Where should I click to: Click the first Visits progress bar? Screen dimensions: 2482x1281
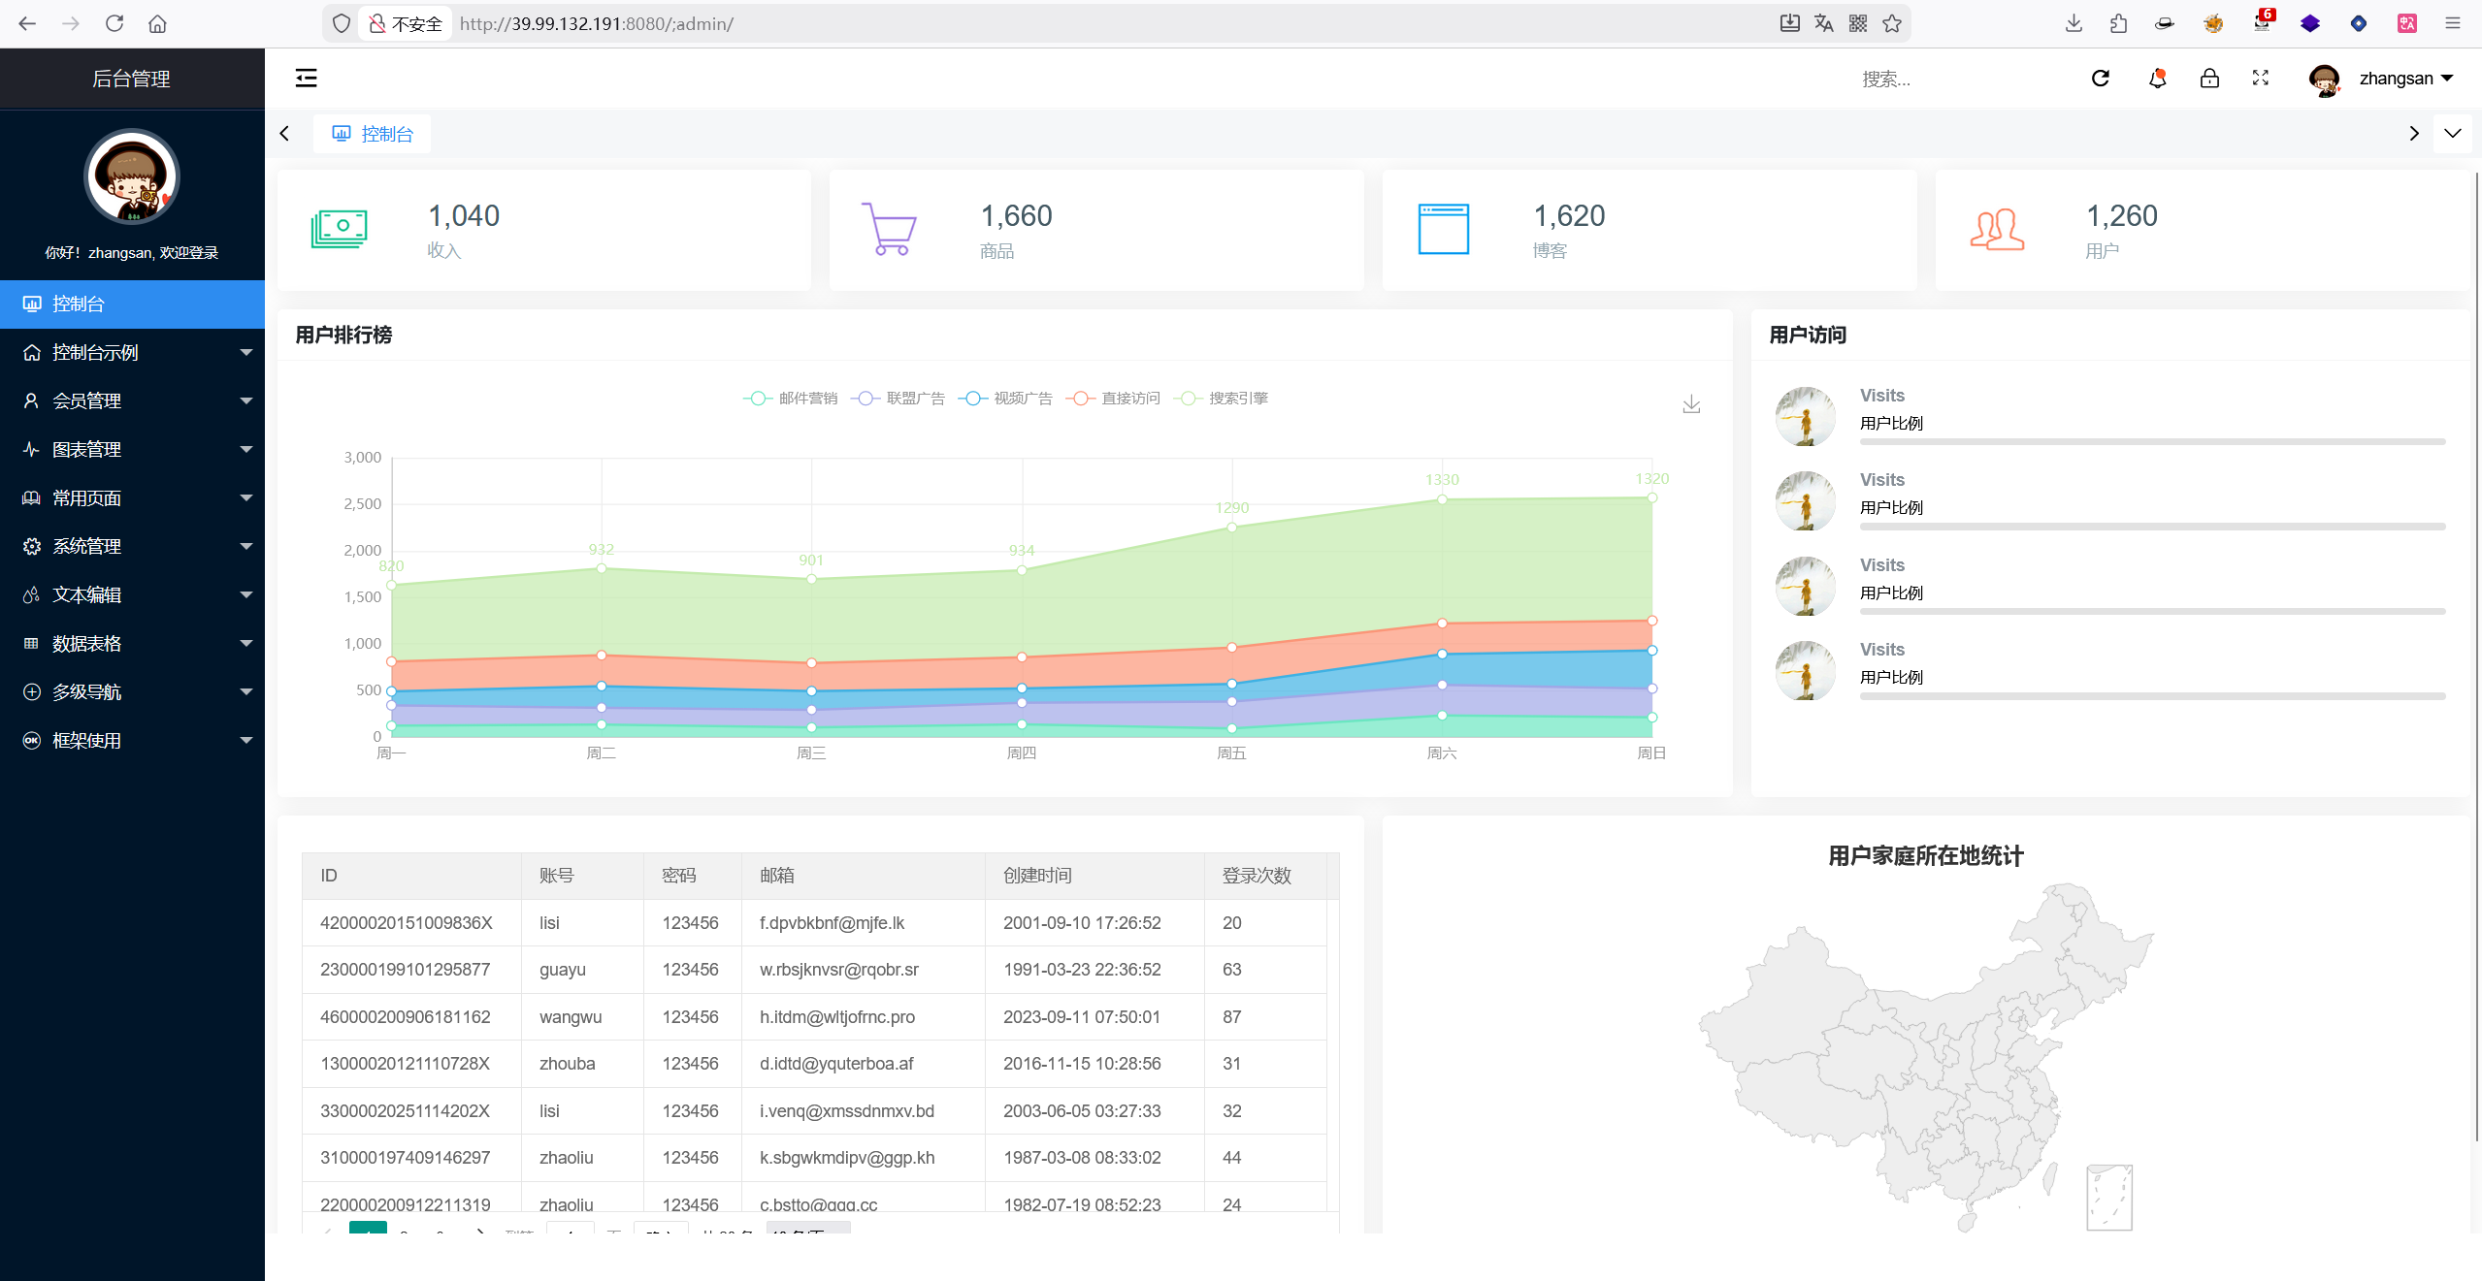point(2151,442)
